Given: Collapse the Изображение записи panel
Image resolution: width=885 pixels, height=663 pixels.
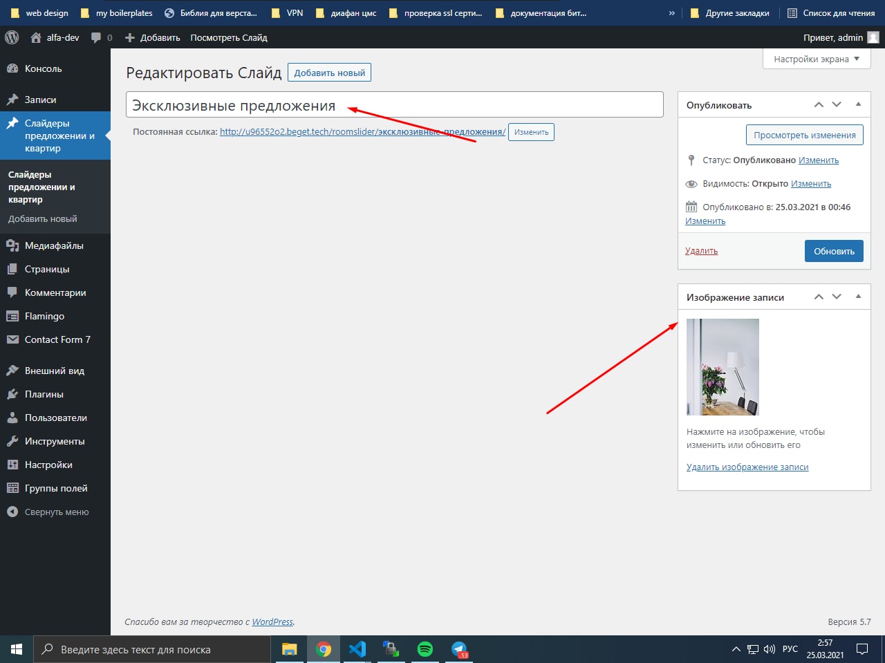Looking at the screenshot, I should click(x=858, y=297).
